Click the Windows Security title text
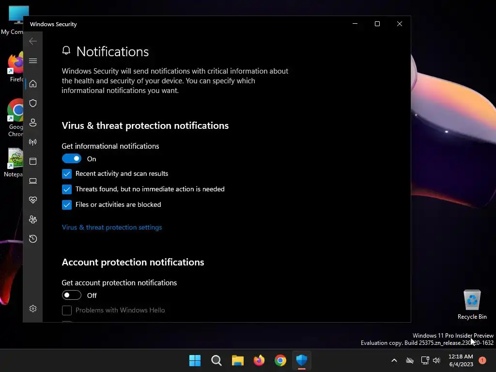This screenshot has width=496, height=372. click(53, 24)
